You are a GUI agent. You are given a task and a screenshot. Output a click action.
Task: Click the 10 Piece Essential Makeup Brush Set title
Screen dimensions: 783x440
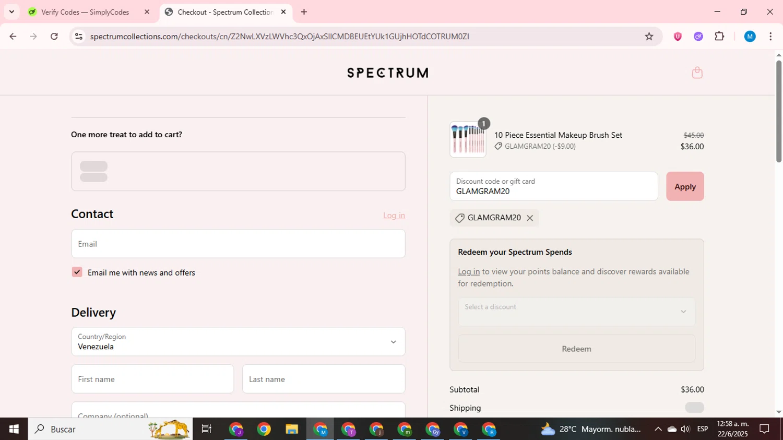[x=558, y=135]
